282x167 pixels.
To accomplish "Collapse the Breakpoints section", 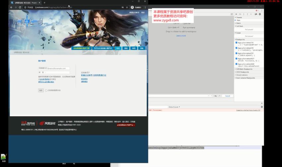I will coord(249,40).
